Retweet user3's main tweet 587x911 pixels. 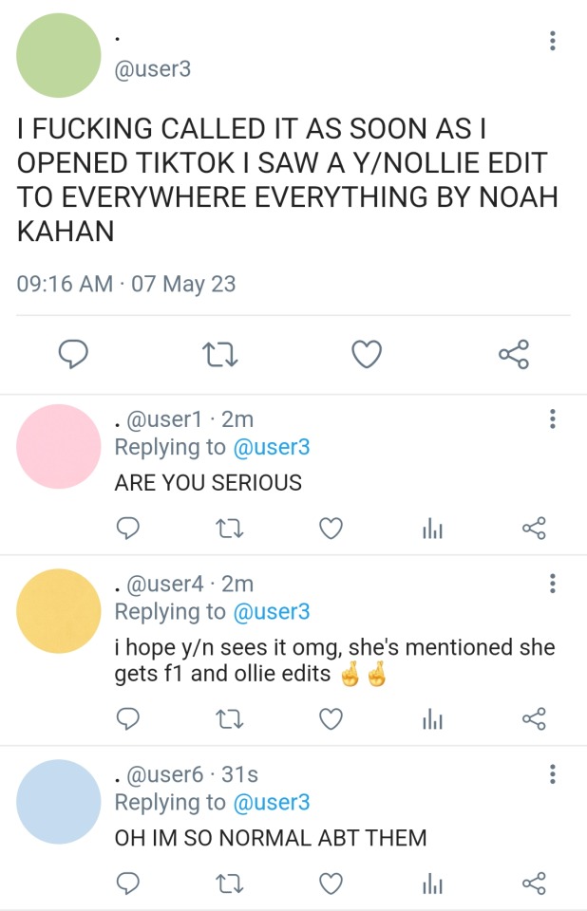[220, 355]
